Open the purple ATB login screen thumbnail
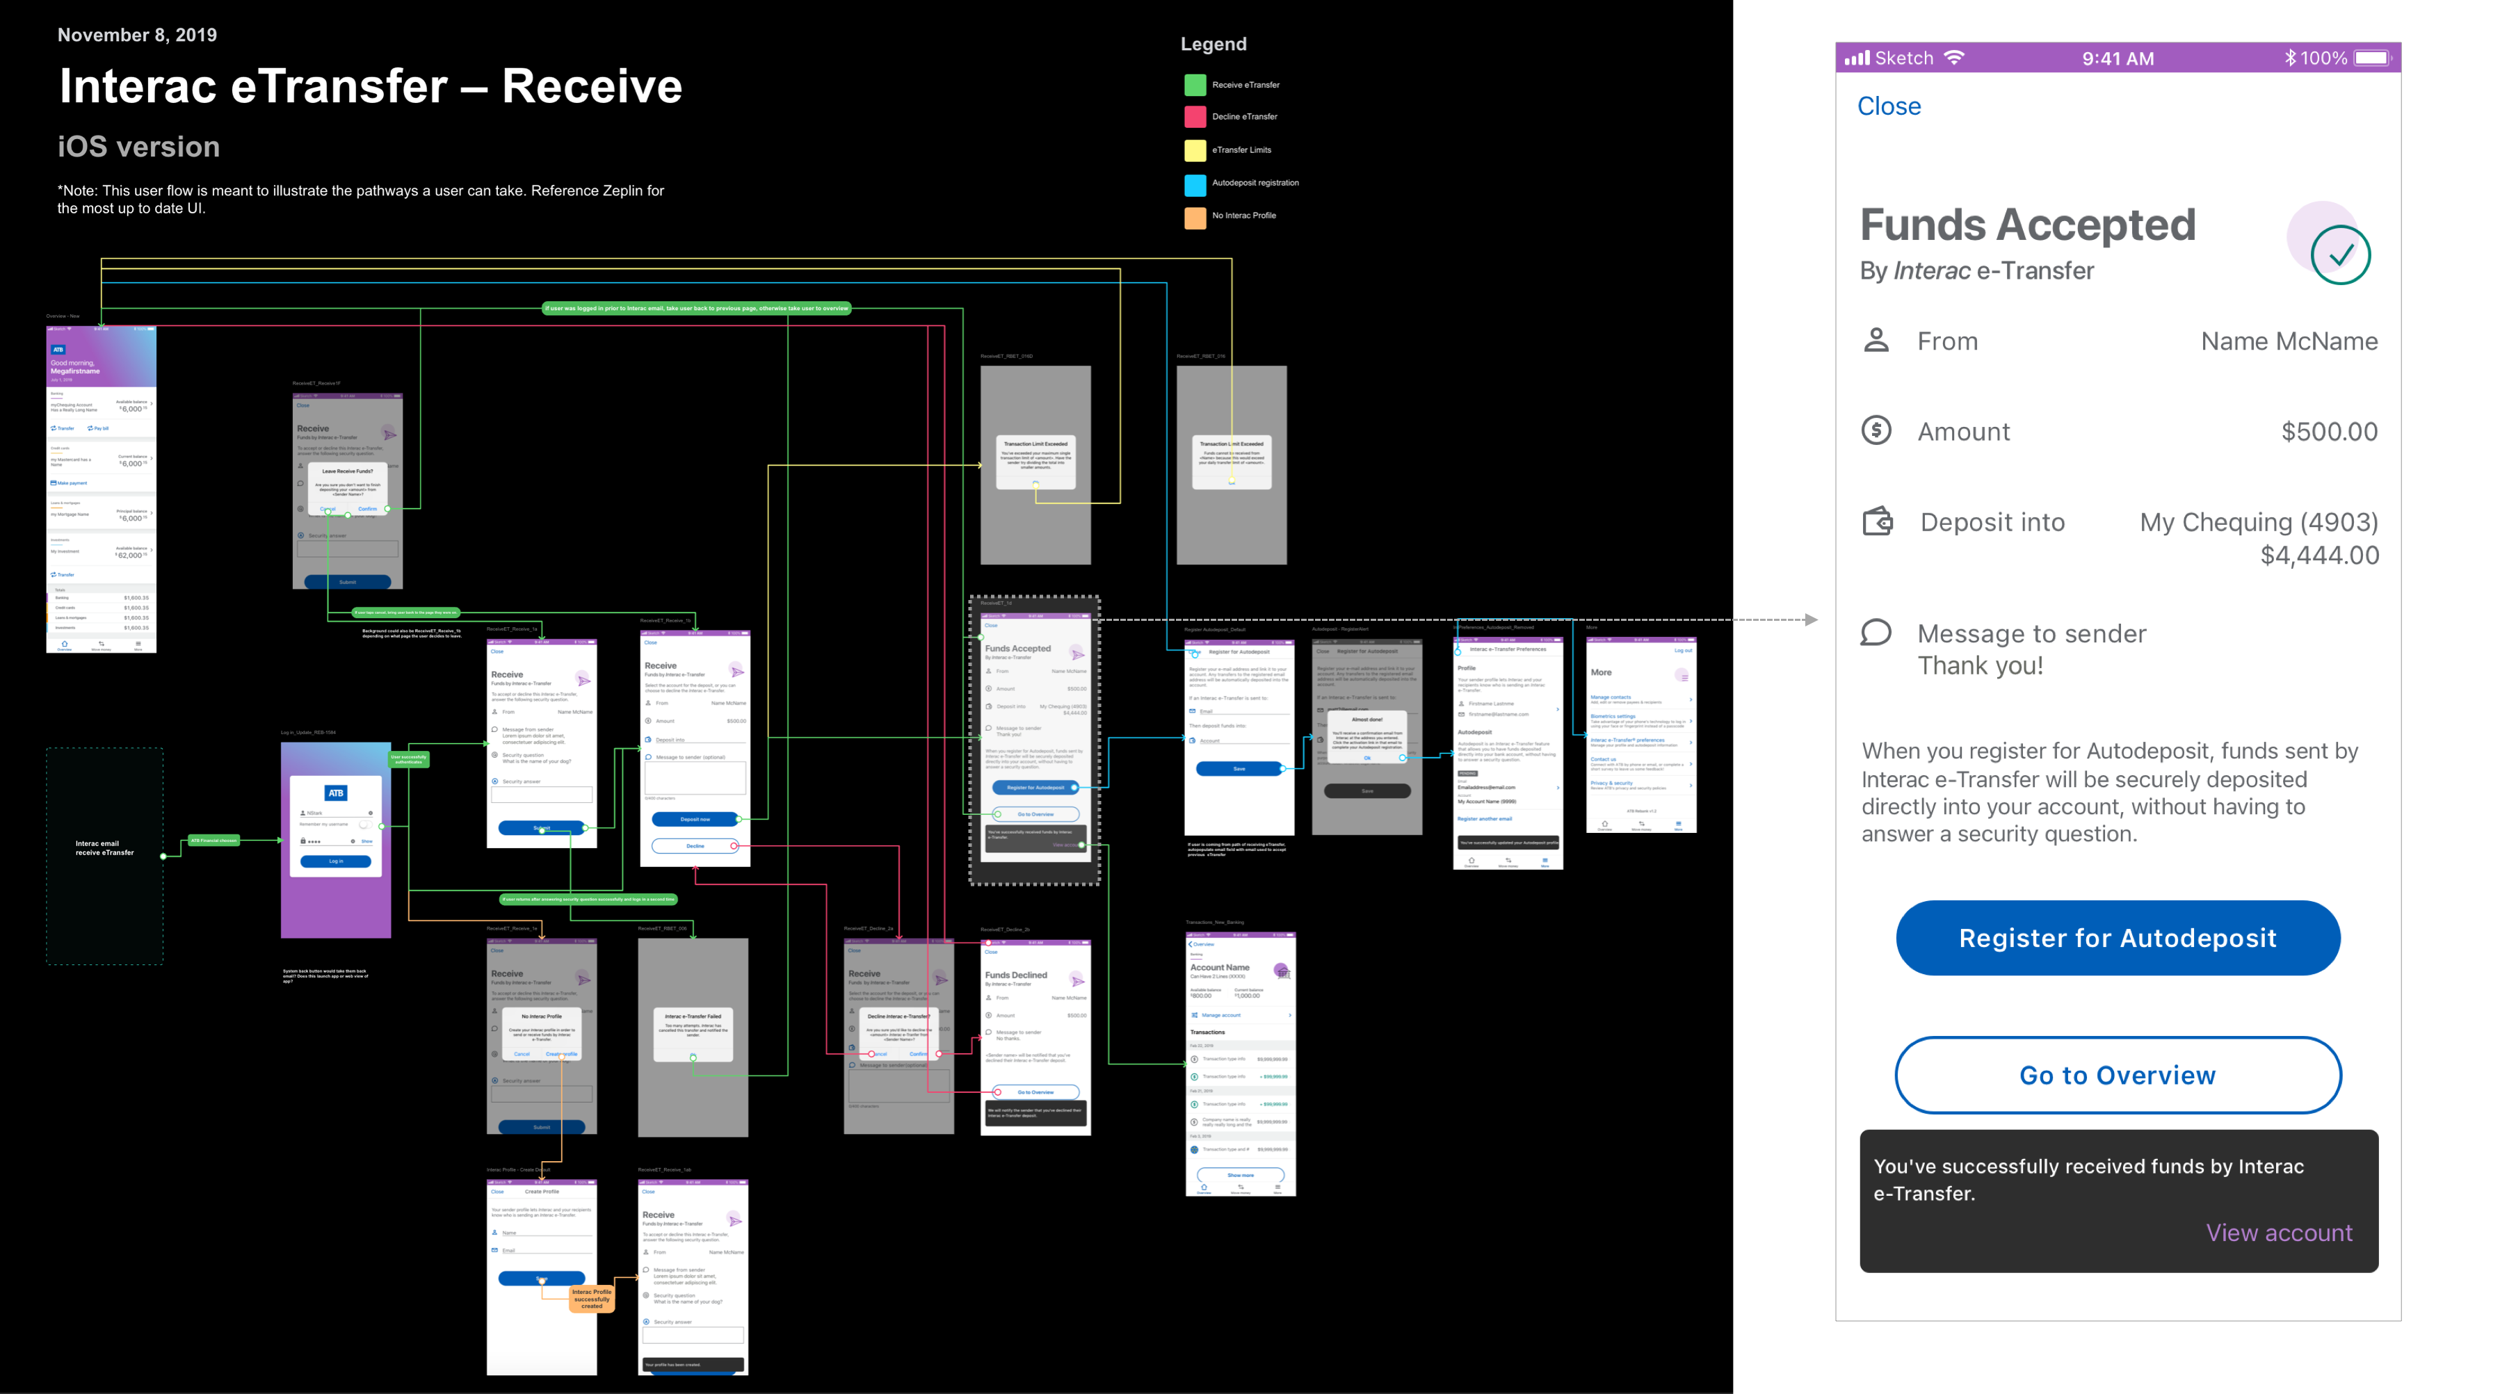The height and width of the screenshot is (1394, 2500). (336, 840)
